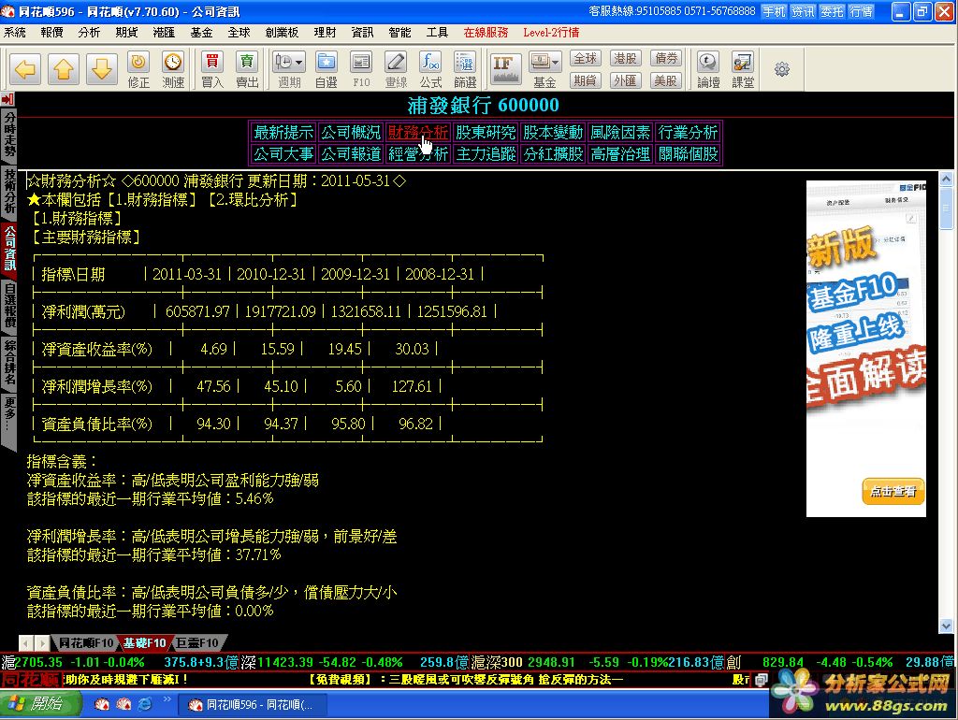The height and width of the screenshot is (720, 958).
Task: Open the 系統 menu
Action: (15, 33)
